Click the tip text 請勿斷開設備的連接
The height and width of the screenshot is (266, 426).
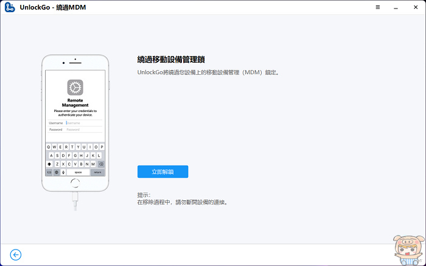201,202
